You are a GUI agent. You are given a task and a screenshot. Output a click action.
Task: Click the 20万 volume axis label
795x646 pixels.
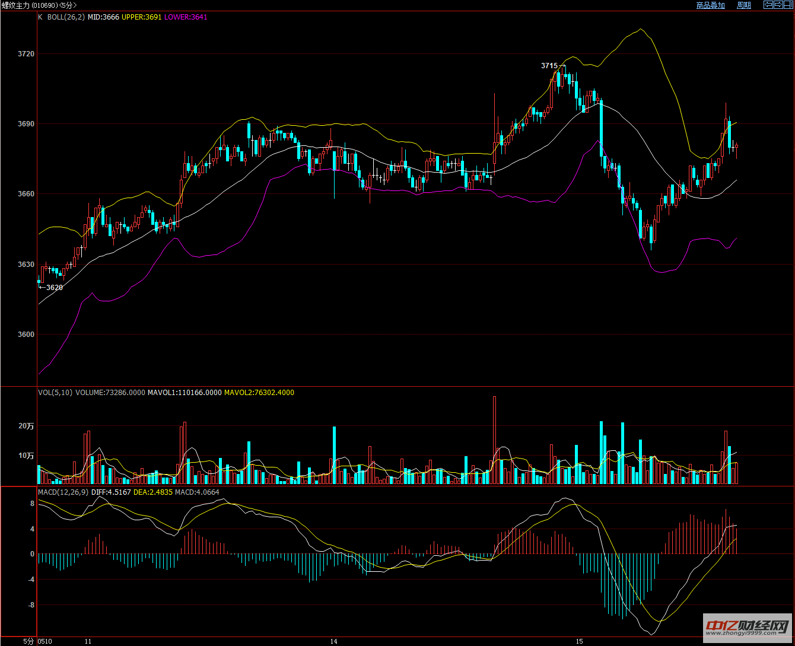click(27, 426)
